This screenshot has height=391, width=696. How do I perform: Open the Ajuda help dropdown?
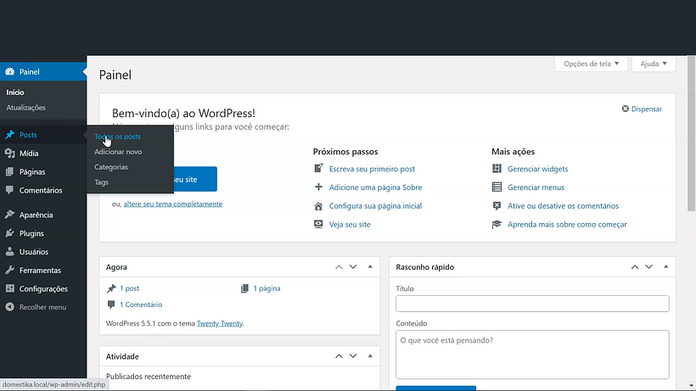point(654,64)
